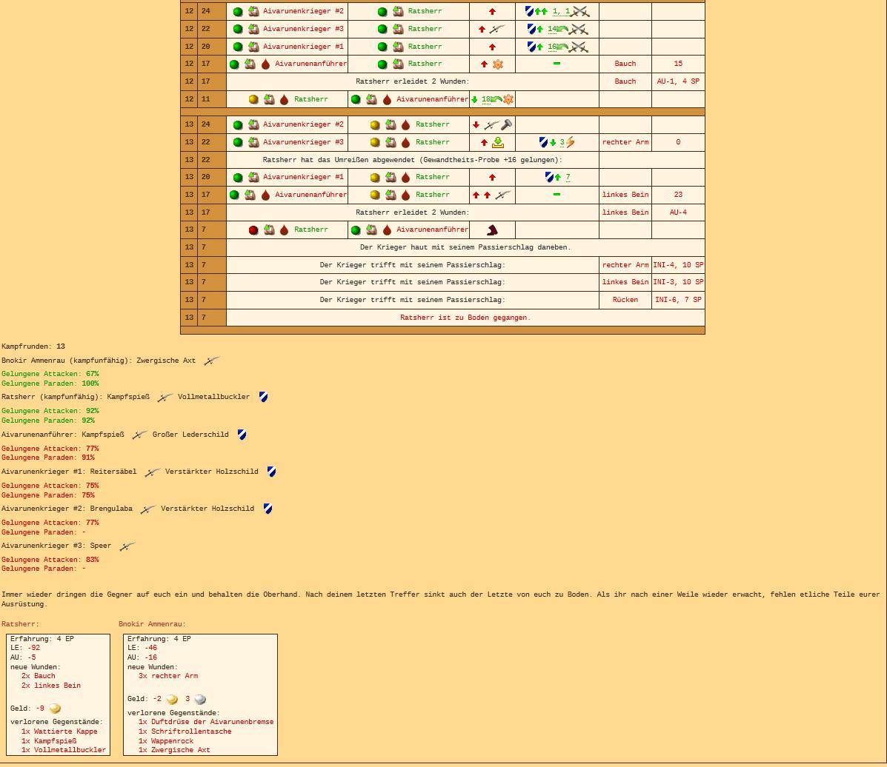
Task: Click weapon icon beside Brengulaba
Action: (x=147, y=509)
